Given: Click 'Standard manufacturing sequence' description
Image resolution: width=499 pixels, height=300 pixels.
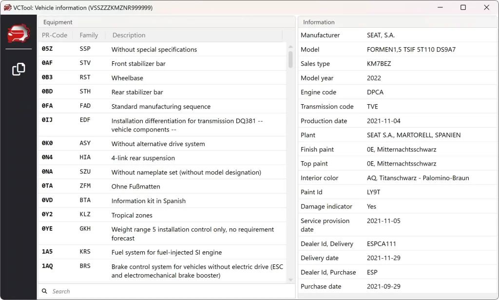Looking at the screenshot, I should coord(161,107).
